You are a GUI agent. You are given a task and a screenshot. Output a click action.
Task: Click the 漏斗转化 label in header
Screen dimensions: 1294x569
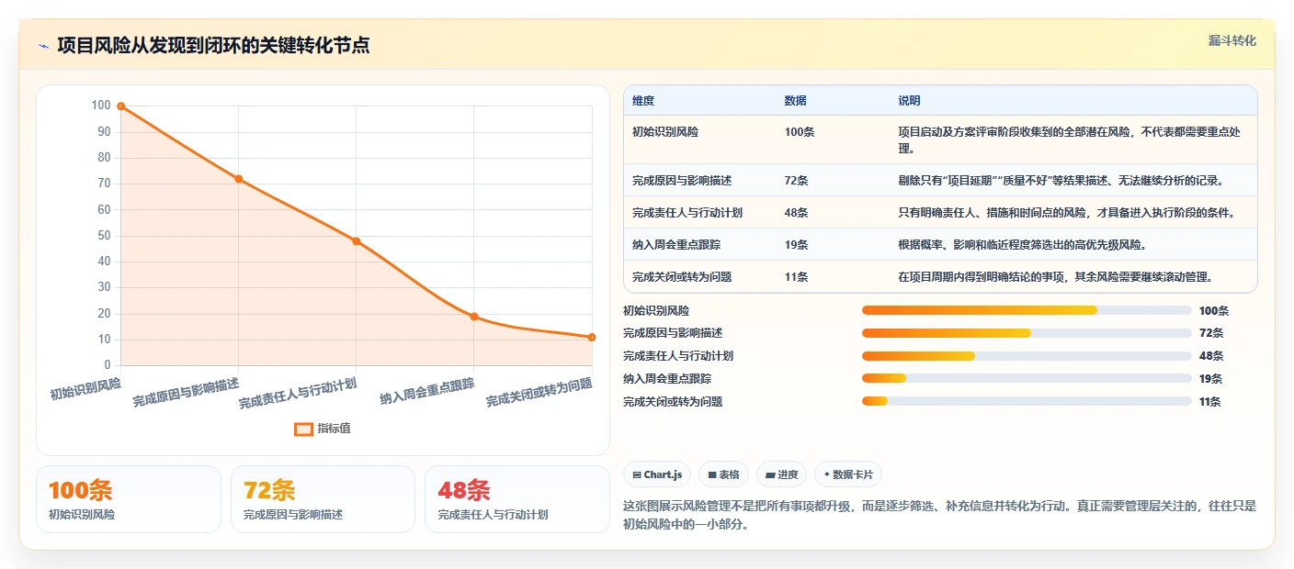coord(1232,41)
